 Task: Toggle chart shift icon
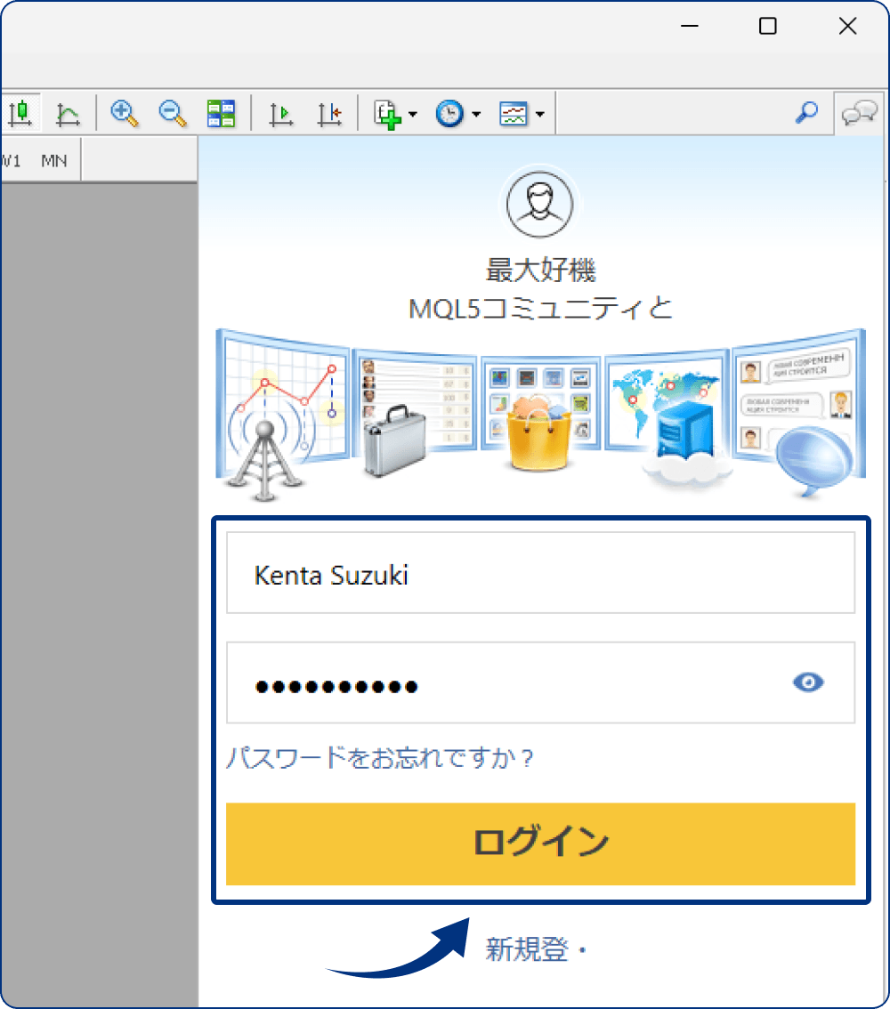(329, 113)
